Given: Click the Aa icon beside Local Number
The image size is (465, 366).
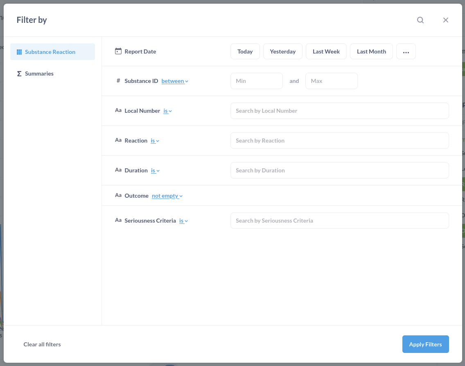Looking at the screenshot, I should [118, 110].
